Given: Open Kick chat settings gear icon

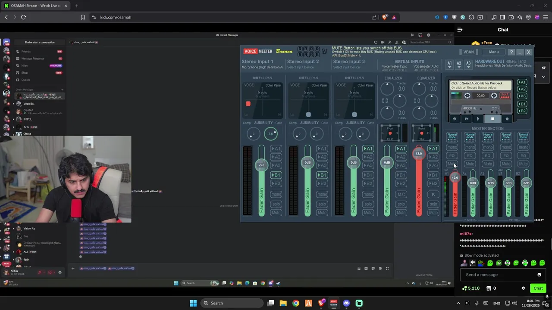Looking at the screenshot, I should coord(523,288).
